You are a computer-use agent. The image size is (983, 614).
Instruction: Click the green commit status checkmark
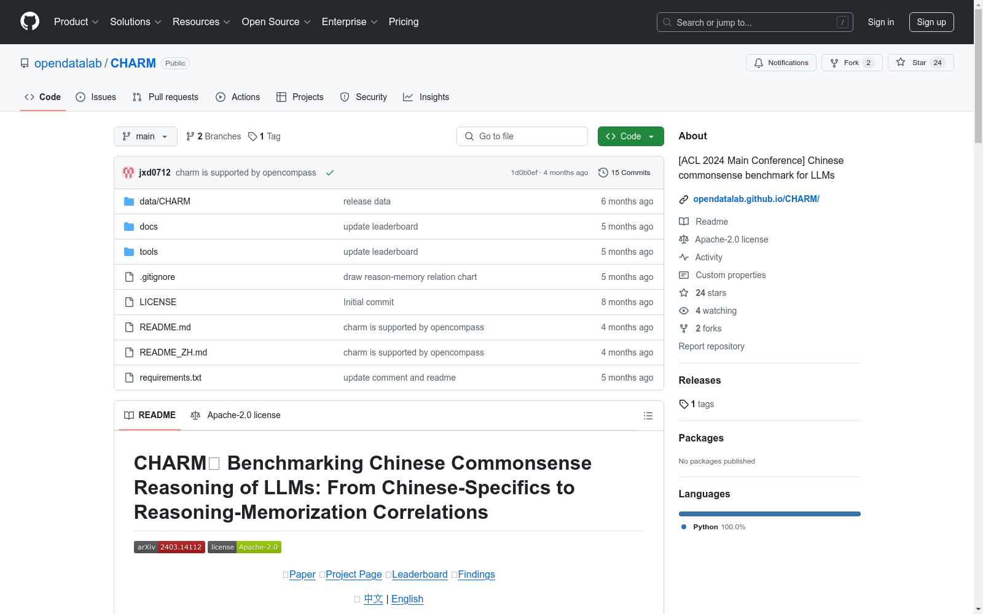[x=330, y=173]
